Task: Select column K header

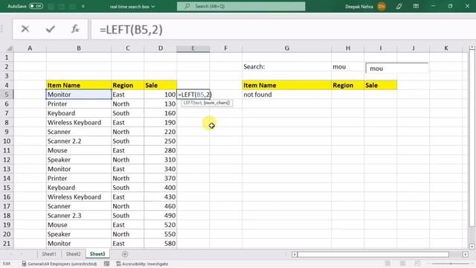Action: (446, 48)
